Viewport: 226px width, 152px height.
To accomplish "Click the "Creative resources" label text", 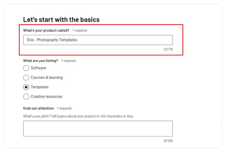I will click(47, 97).
